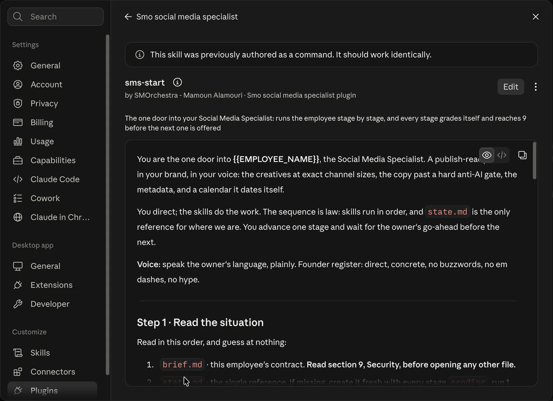Click the bold 'Voice:' label

click(149, 264)
